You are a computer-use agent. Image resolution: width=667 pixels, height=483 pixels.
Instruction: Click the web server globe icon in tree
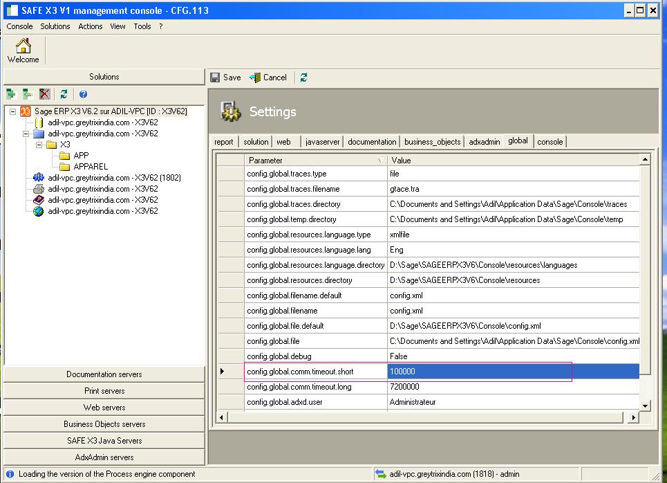point(38,211)
